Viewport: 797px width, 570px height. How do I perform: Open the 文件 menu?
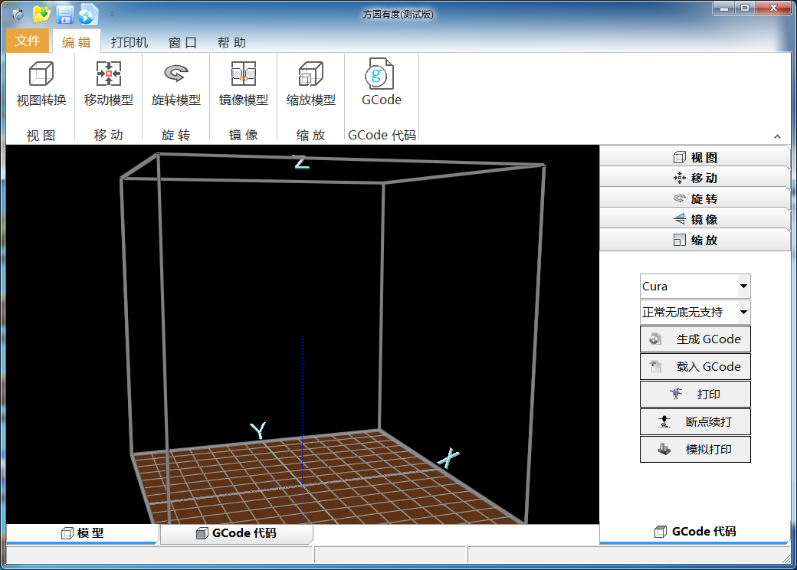[28, 41]
